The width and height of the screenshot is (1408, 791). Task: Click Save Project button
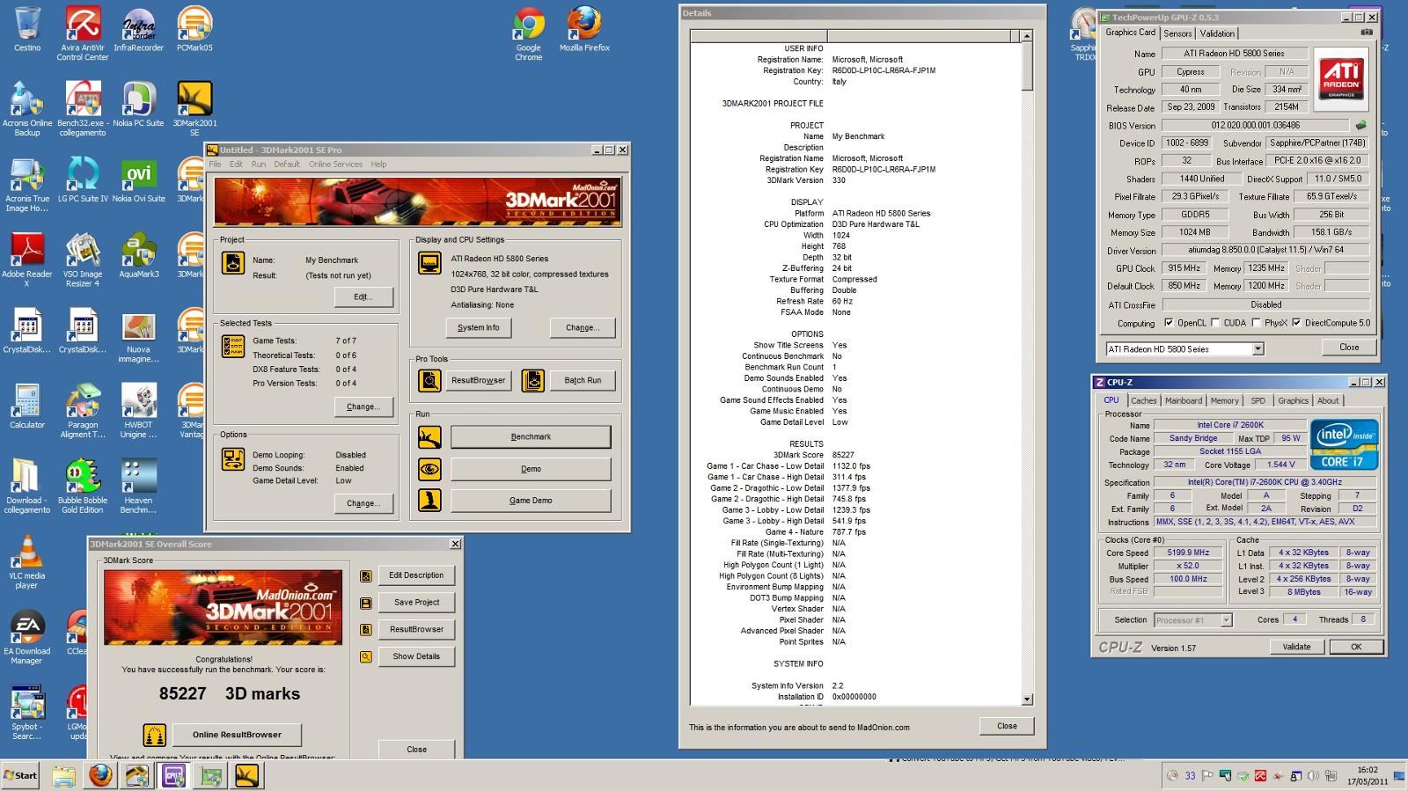pyautogui.click(x=416, y=603)
